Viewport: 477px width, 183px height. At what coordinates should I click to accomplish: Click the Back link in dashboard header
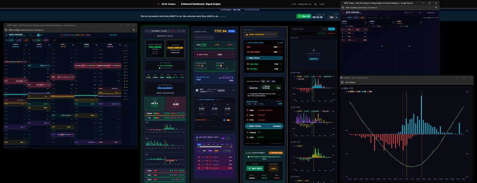pyautogui.click(x=293, y=4)
